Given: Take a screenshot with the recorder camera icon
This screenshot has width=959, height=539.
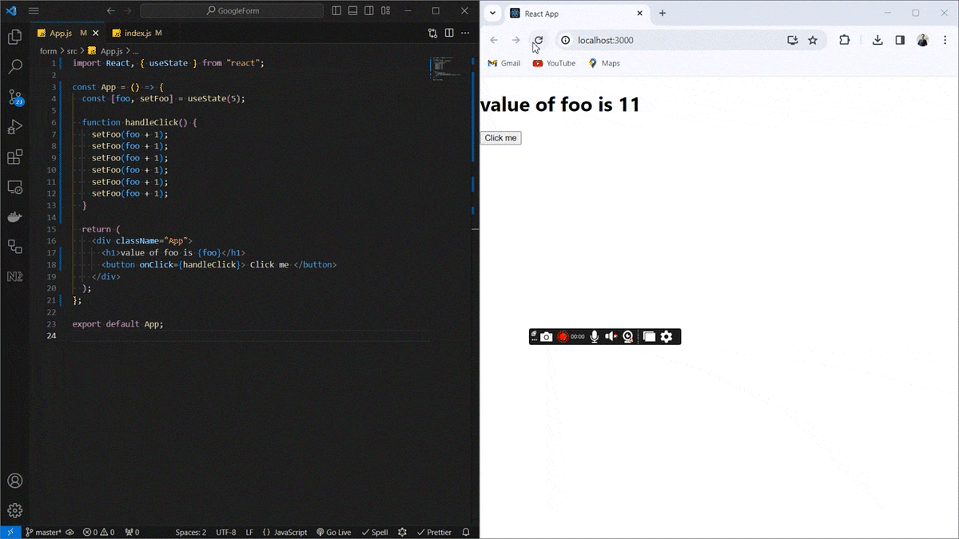Looking at the screenshot, I should tap(546, 336).
